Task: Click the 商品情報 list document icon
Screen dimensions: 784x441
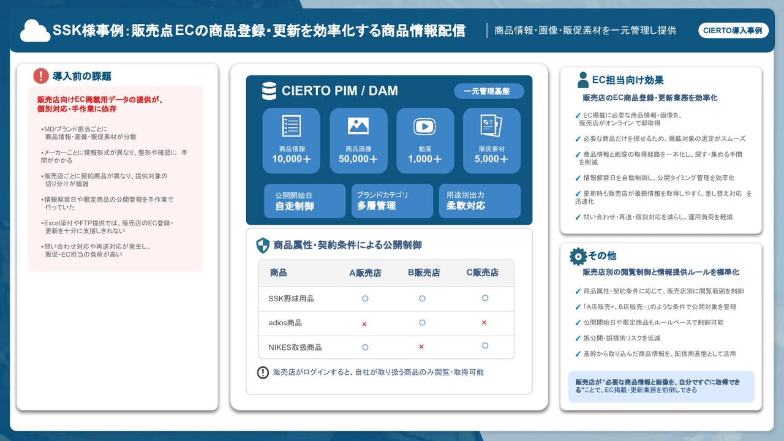Action: click(292, 126)
